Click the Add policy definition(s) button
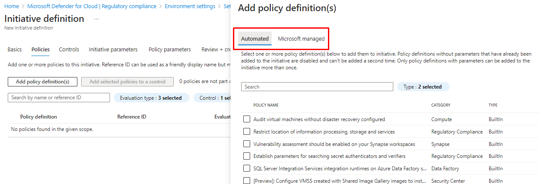 [43, 82]
